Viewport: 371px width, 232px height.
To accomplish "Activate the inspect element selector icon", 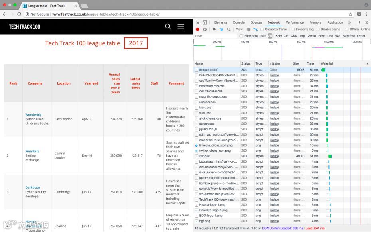I will coord(197,22).
